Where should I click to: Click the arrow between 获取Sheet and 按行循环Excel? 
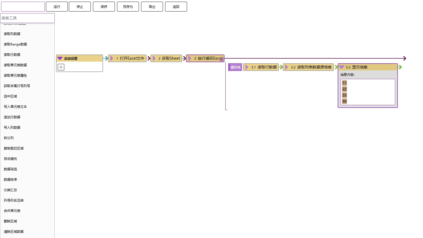point(184,58)
